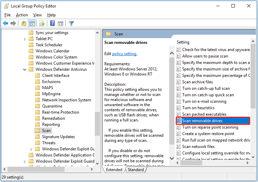Screen dimensions: 258x182
Task: Open Help via blue question mark icon
Action: [53, 23]
